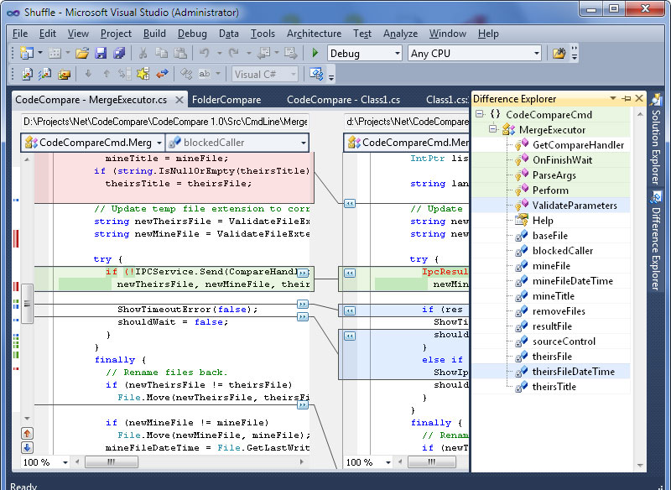671x490 pixels.
Task: Select the GetCompareHandler method node
Action: pos(578,145)
